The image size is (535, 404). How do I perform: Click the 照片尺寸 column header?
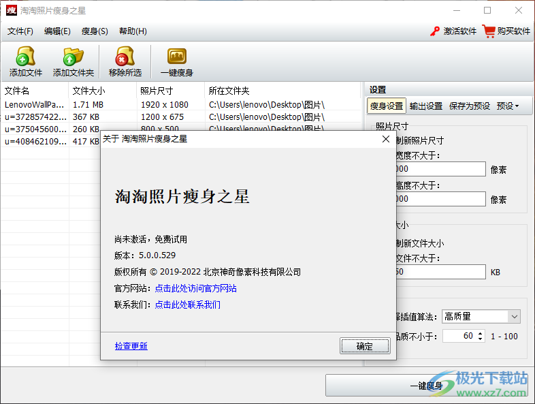[x=171, y=91]
